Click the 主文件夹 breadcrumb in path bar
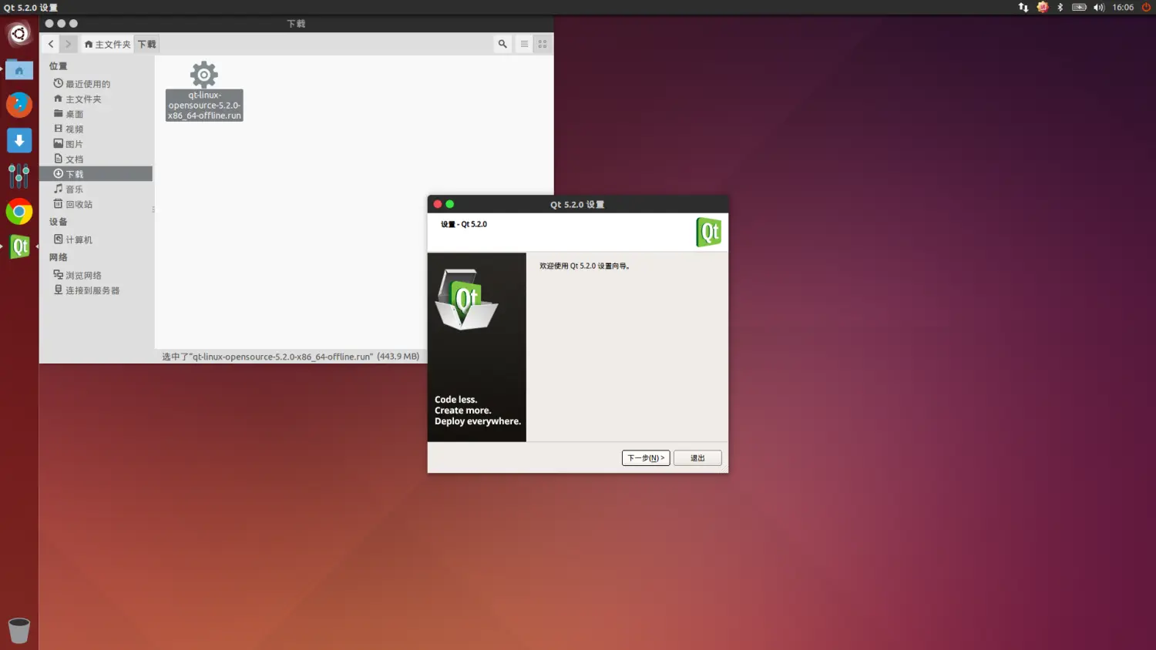The height and width of the screenshot is (650, 1156). 107,44
